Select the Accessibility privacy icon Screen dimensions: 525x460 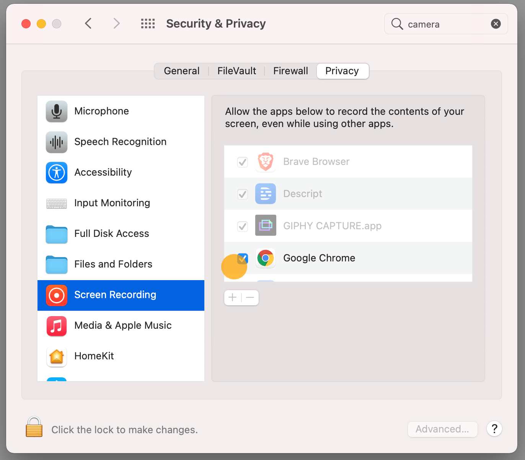click(x=56, y=173)
